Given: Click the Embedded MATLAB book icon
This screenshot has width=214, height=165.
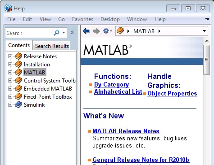Looking at the screenshot, I should [18, 88].
